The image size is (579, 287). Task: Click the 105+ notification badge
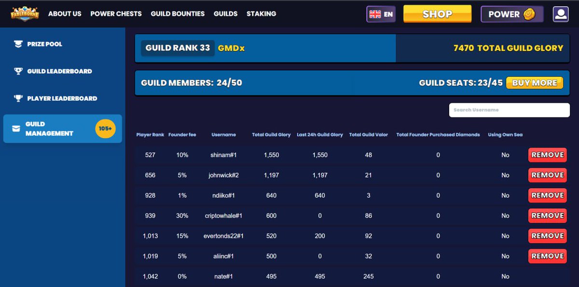pos(105,129)
